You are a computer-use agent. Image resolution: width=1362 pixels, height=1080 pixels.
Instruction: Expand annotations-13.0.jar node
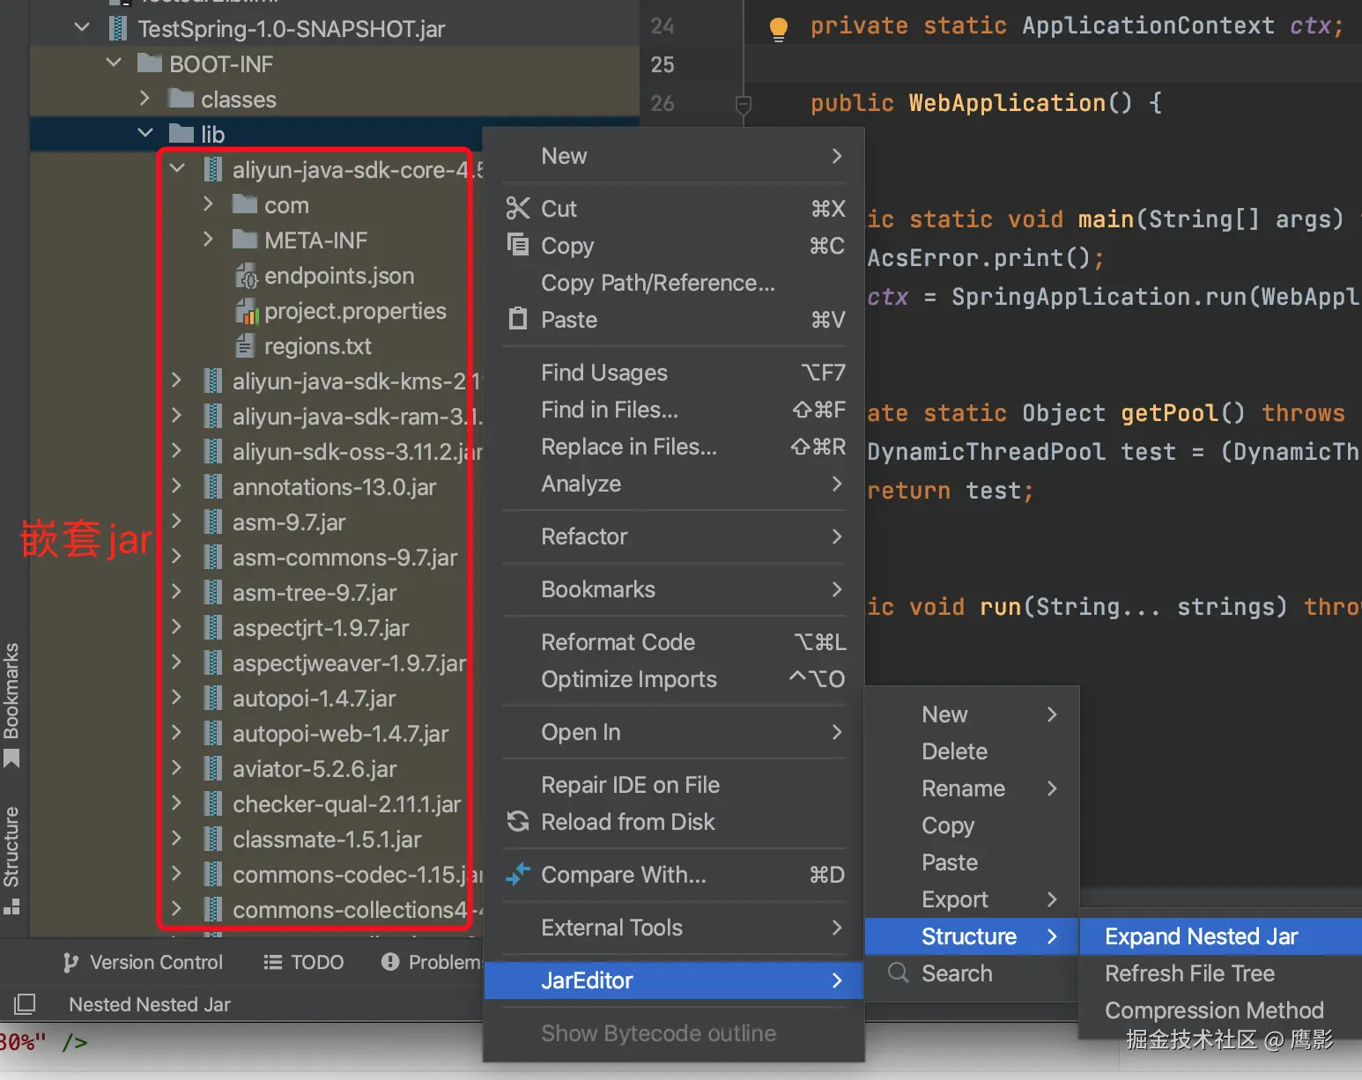(x=177, y=485)
